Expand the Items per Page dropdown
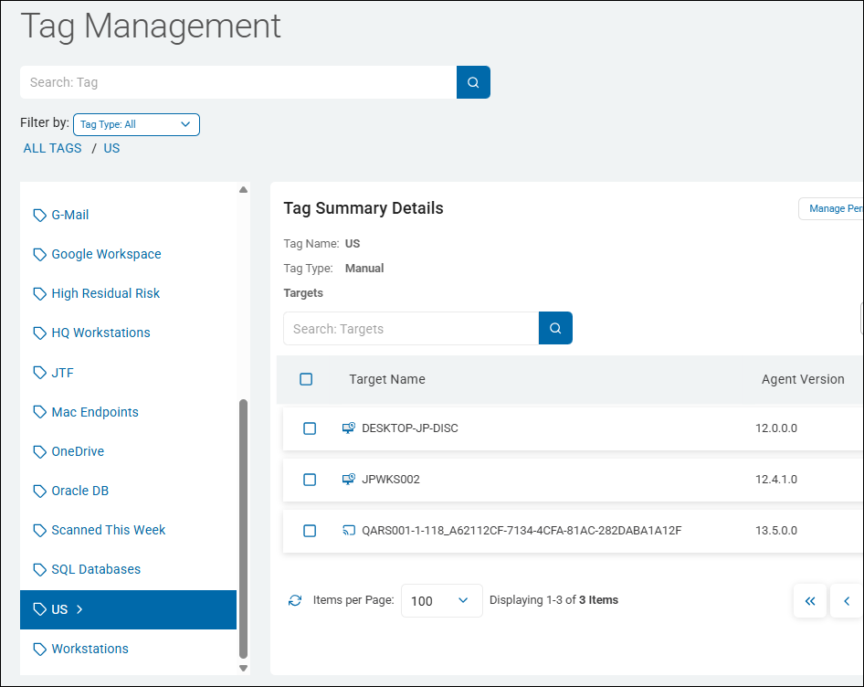864x687 pixels. tap(441, 601)
